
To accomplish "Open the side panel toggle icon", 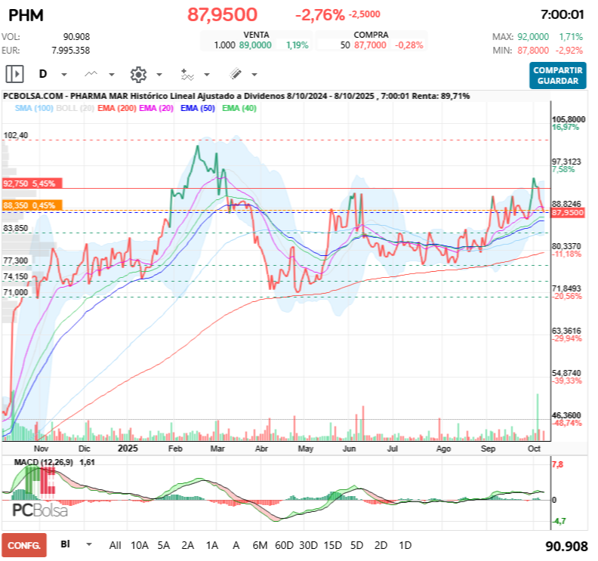I will coord(14,74).
